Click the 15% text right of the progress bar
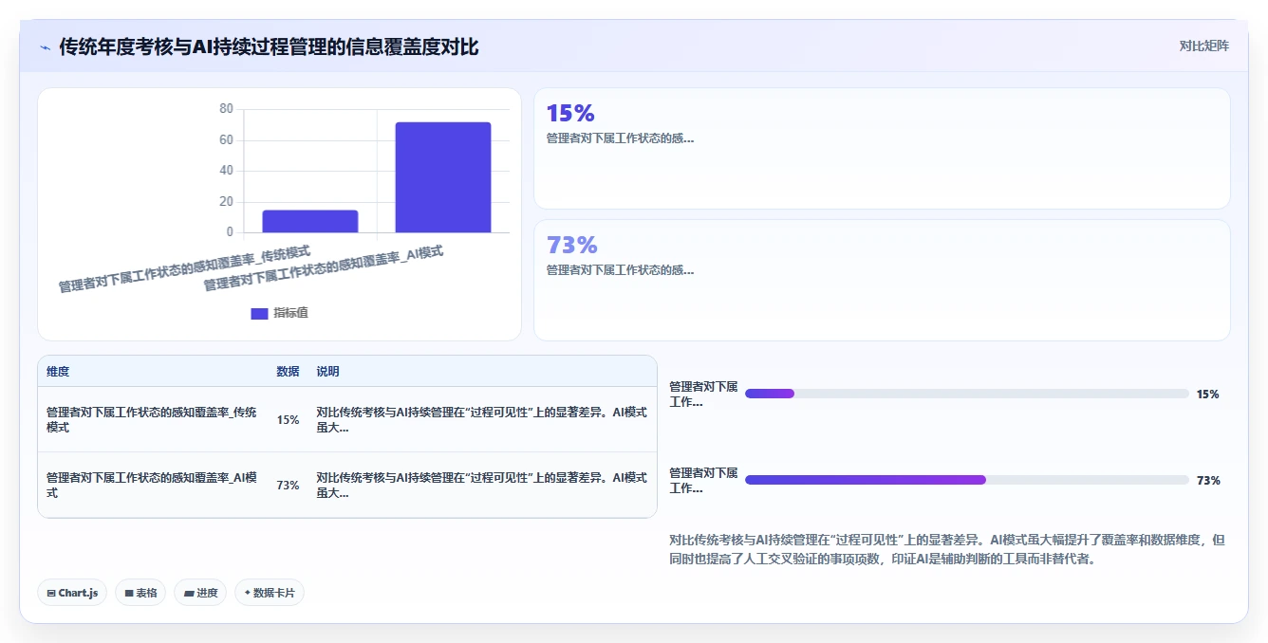The width and height of the screenshot is (1268, 643). 1208,394
